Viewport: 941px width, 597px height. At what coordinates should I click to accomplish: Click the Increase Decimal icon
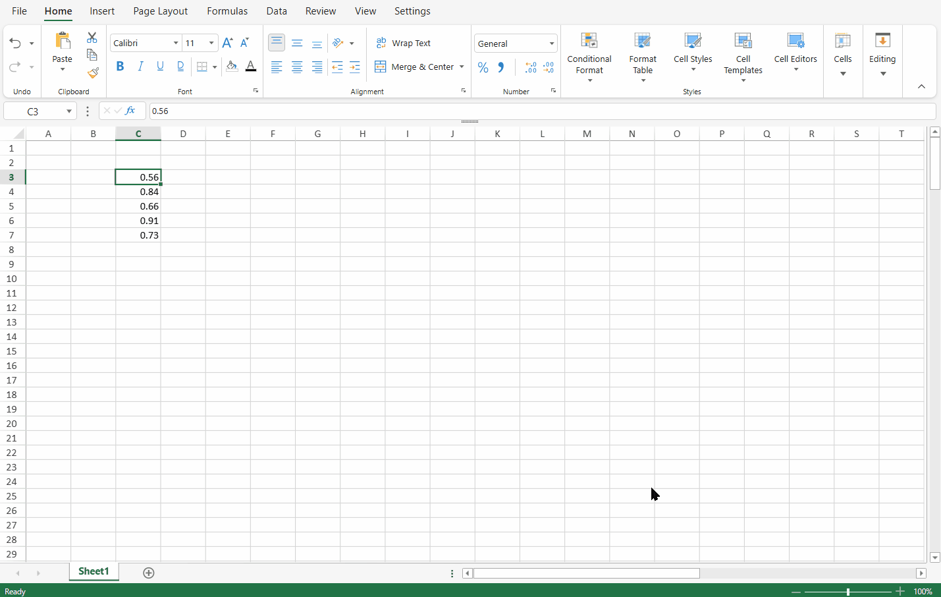(x=531, y=67)
